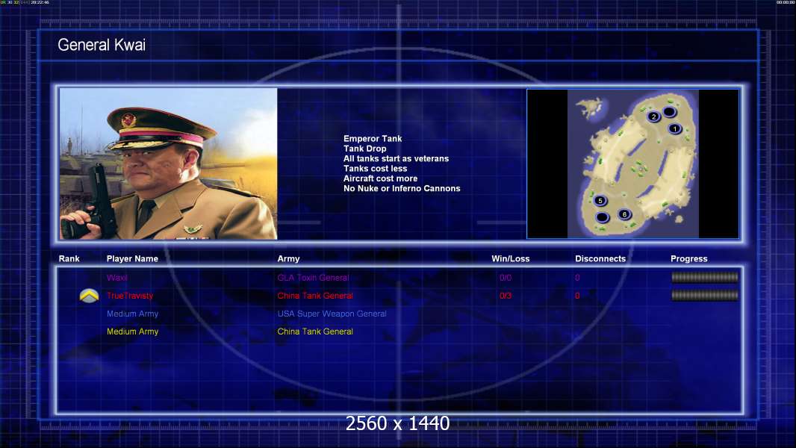Click the yellow China Tank General entry
Screen dimensions: 796x448
tap(315, 332)
